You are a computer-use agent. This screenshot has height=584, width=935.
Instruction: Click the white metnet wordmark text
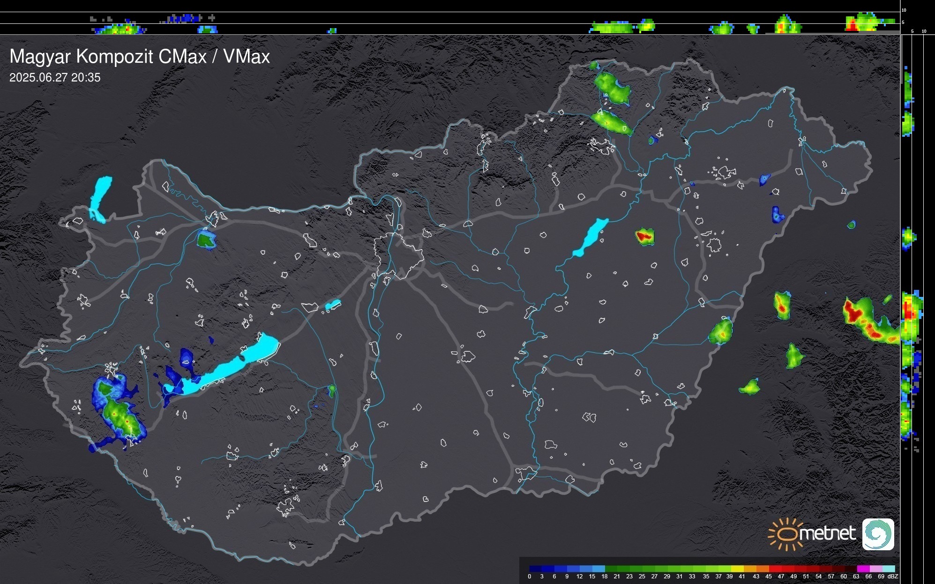(x=829, y=534)
